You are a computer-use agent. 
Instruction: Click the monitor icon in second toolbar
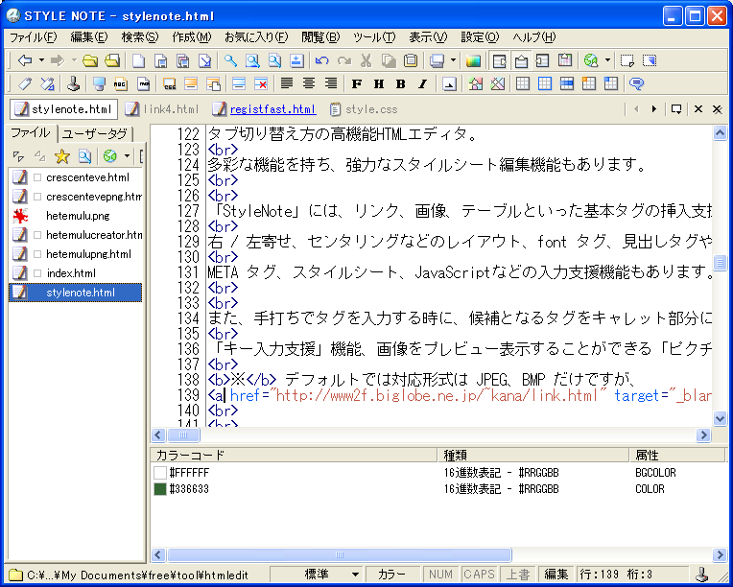99,84
